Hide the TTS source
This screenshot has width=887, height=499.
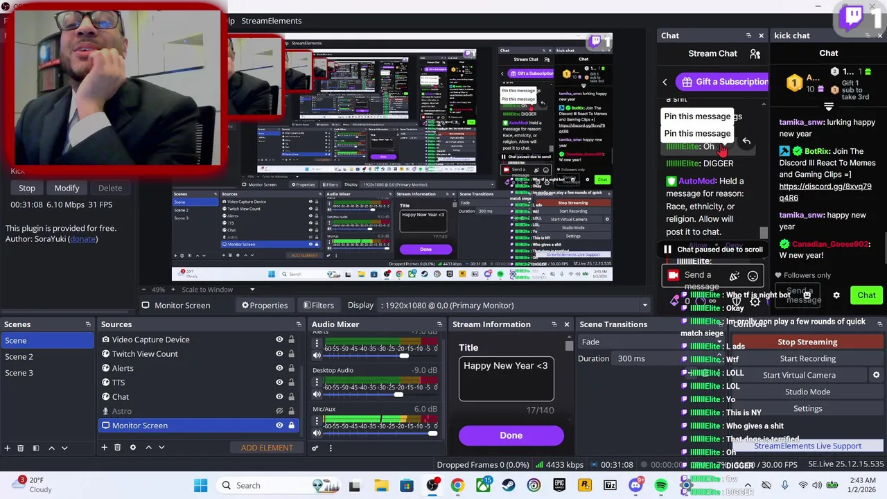coord(279,383)
